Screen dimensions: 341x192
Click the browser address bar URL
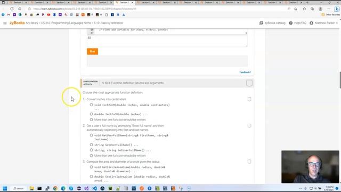tap(85, 9)
